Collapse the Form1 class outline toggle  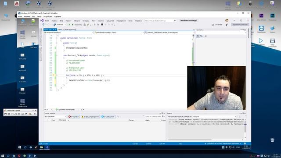click(x=56, y=38)
